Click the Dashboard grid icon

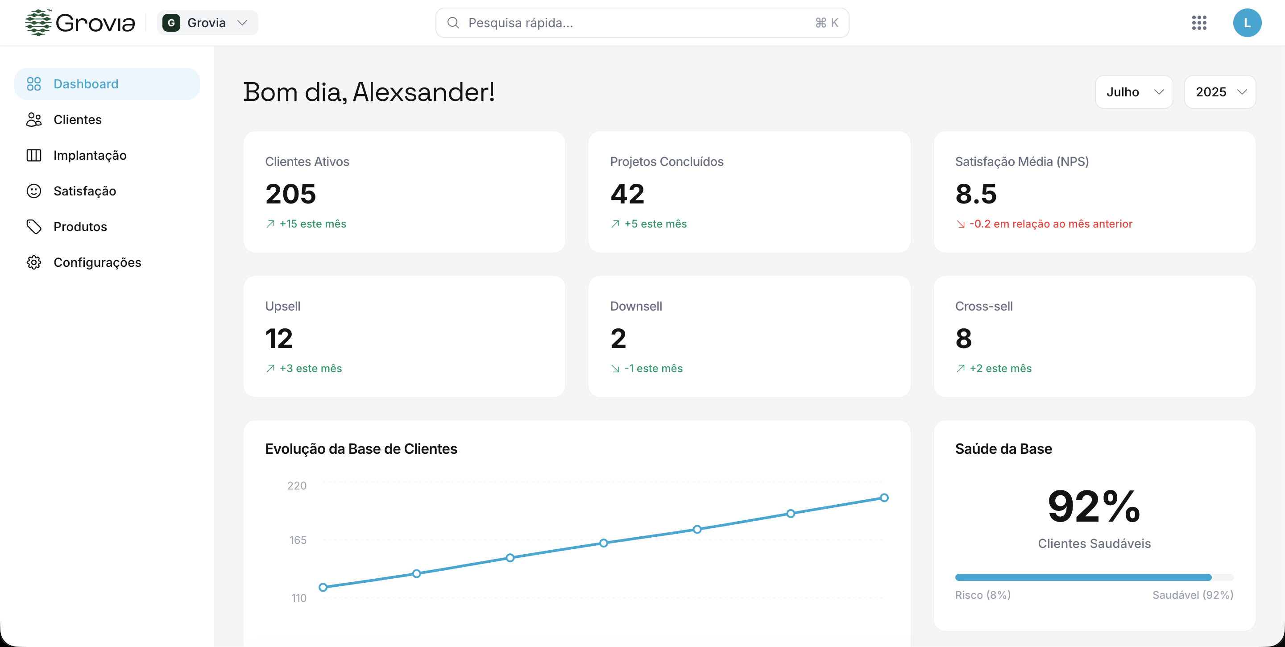click(x=34, y=84)
